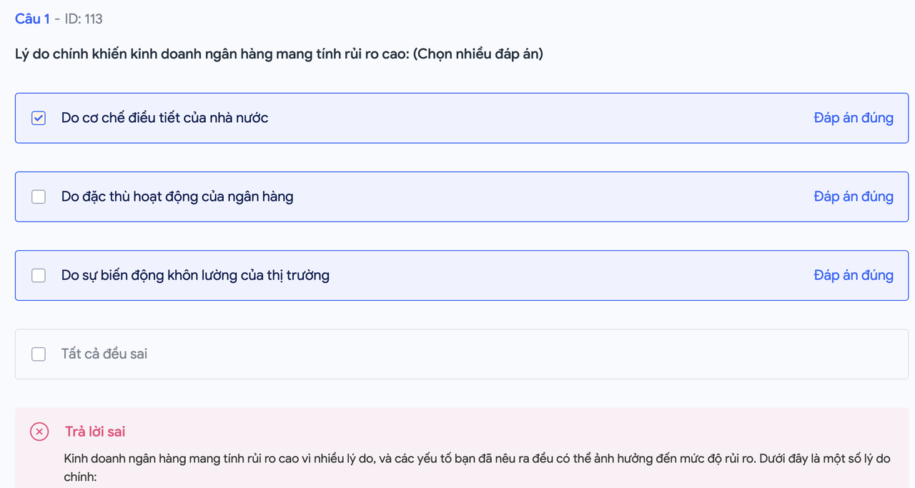
Task: Click the 'Trả lời sai' heading
Action: pos(95,432)
